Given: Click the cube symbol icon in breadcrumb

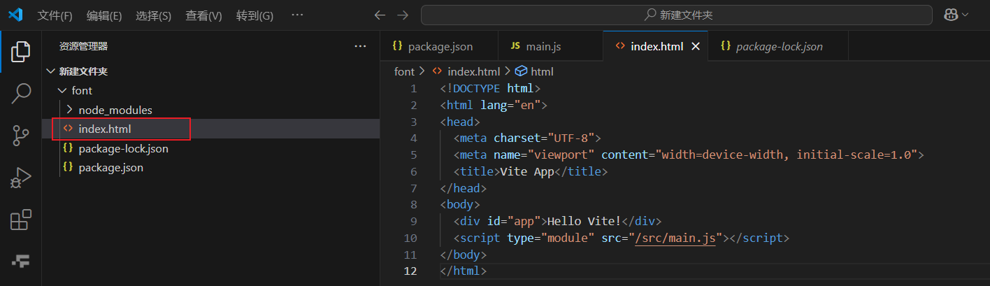Looking at the screenshot, I should [521, 71].
